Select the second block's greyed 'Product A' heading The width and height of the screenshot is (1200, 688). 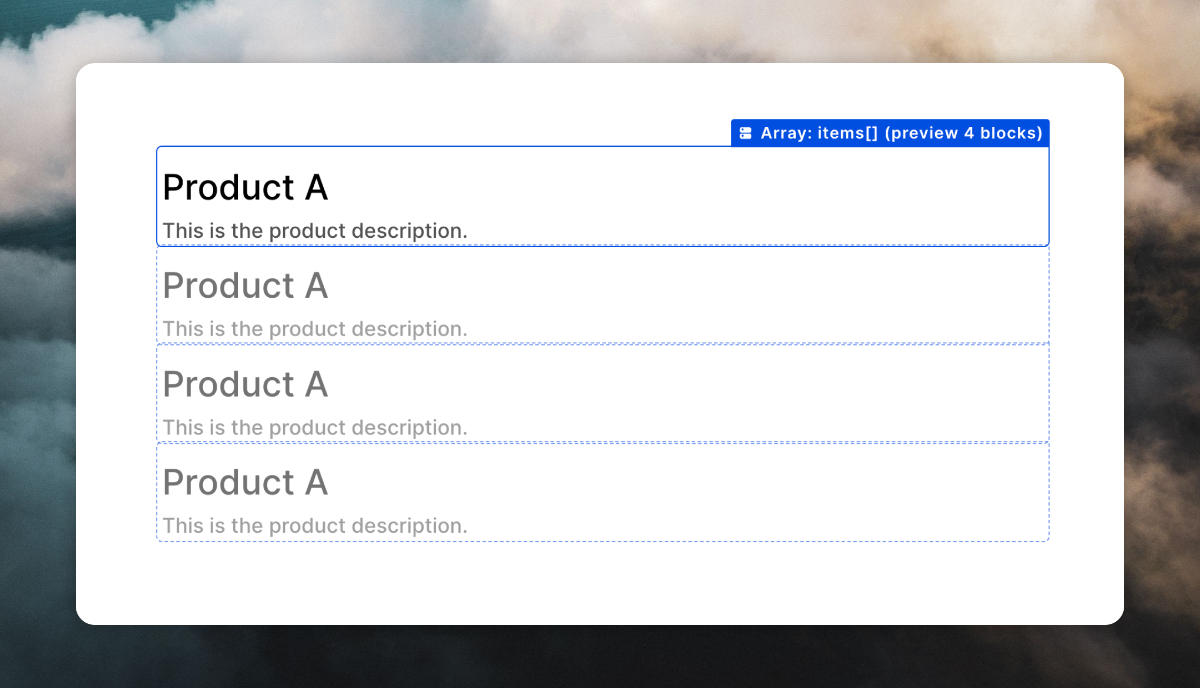[245, 286]
